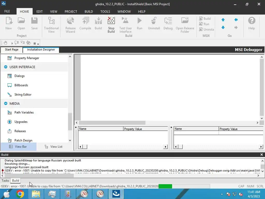This screenshot has height=199, width=265.
Task: Click the stop square in debugger toolbar
Action: coord(34,44)
